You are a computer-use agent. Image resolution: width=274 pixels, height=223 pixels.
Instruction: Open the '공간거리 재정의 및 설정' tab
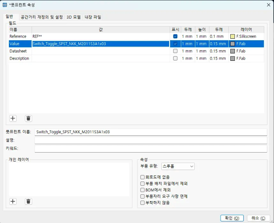[x=41, y=17]
